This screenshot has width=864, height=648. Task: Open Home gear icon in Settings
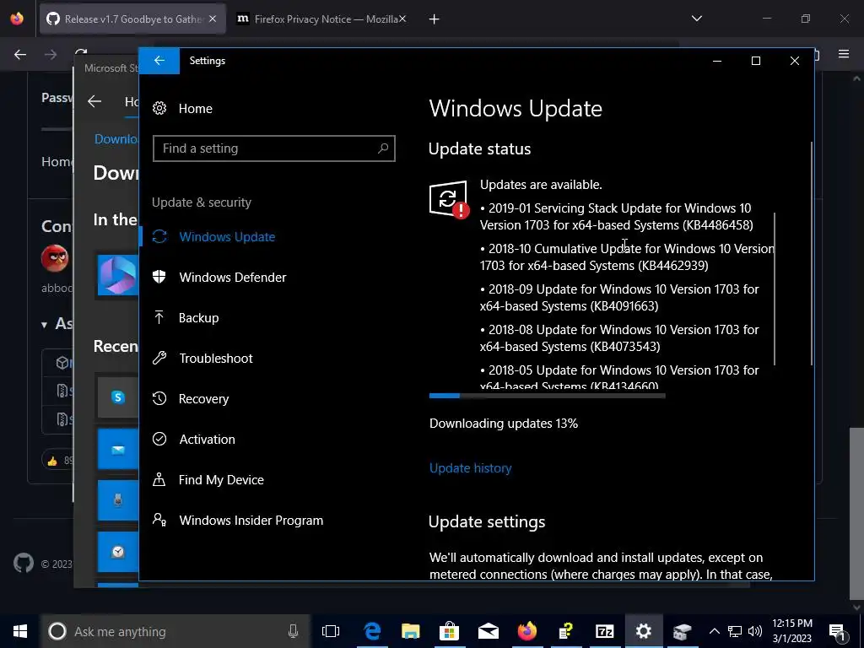159,109
